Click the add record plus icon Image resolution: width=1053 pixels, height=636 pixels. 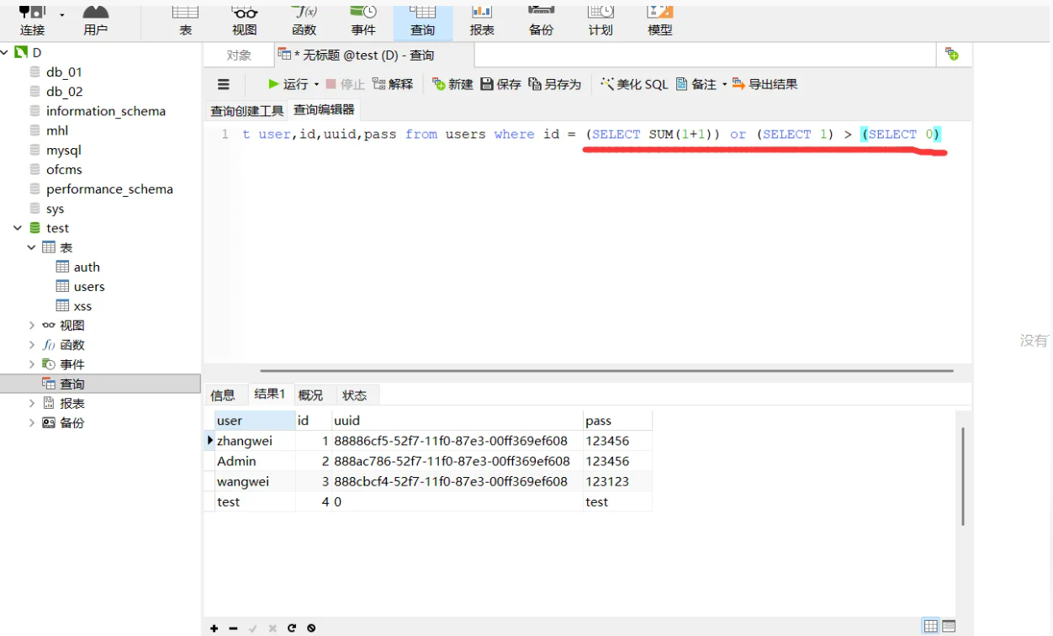coord(214,628)
